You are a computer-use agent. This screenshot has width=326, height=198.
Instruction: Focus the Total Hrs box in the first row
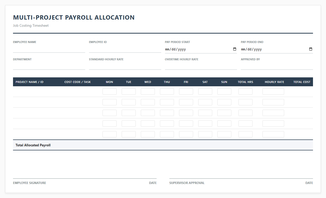[245, 92]
